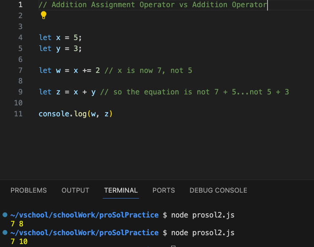Click the terminal output '7 10'
The width and height of the screenshot is (314, 247).
19,242
